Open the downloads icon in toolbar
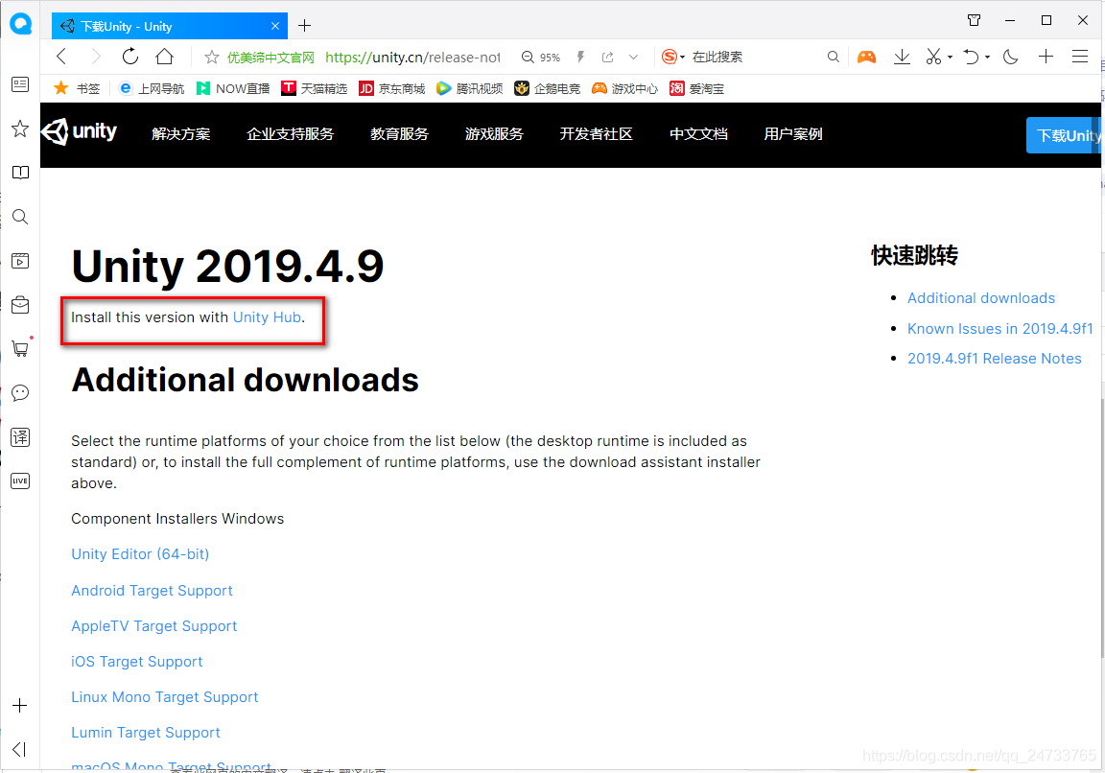 (902, 58)
